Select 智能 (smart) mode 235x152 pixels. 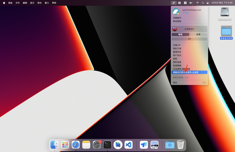[180, 34]
